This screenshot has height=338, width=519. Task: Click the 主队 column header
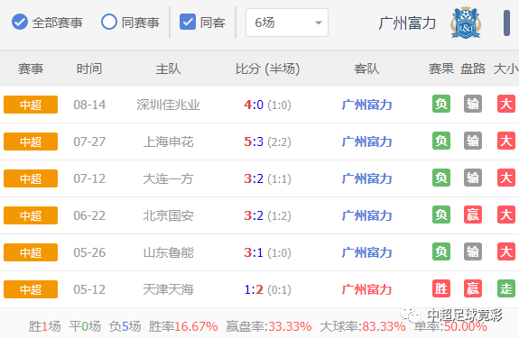168,69
